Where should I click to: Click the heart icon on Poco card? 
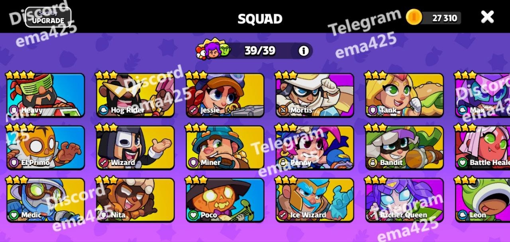(194, 215)
